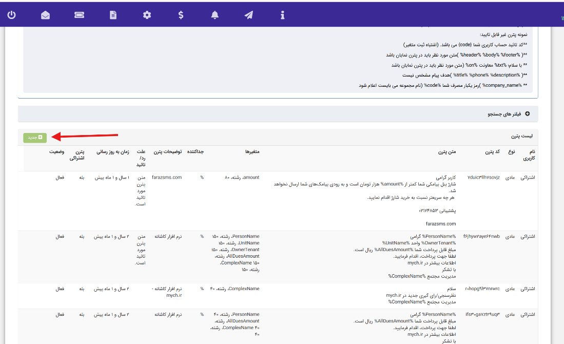Click the وضعیت column header
Screen dimensions: 564x344
pos(57,152)
